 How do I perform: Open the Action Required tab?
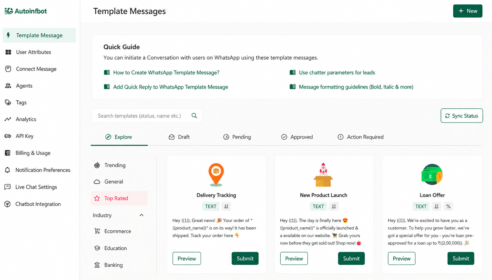[361, 137]
